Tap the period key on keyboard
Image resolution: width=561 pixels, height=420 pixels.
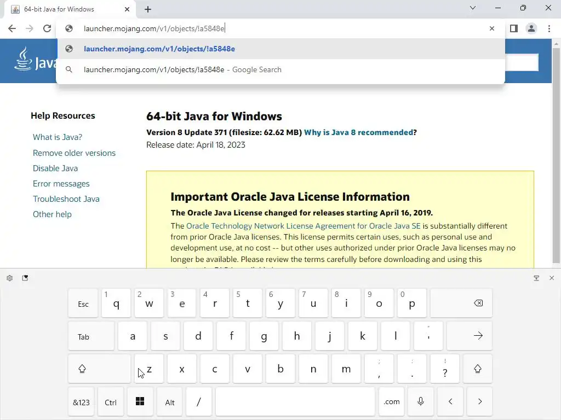point(412,369)
